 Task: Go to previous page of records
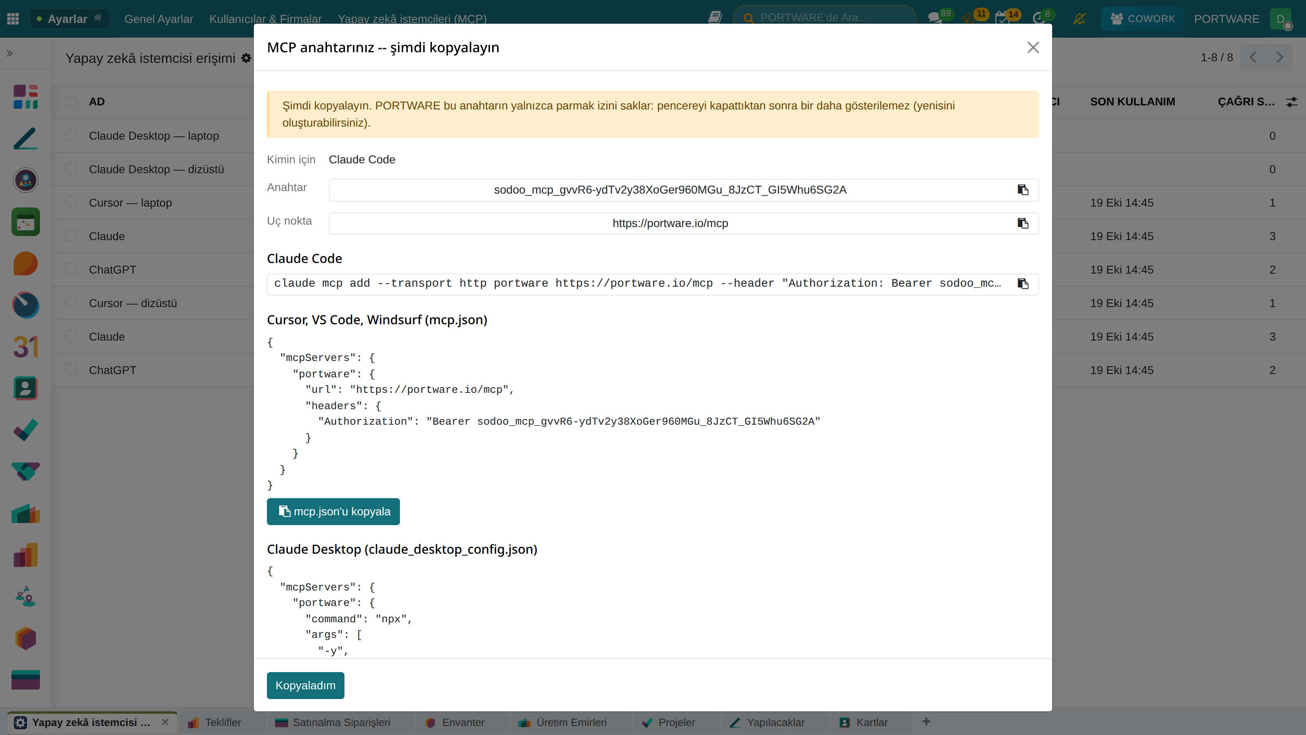[x=1253, y=57]
